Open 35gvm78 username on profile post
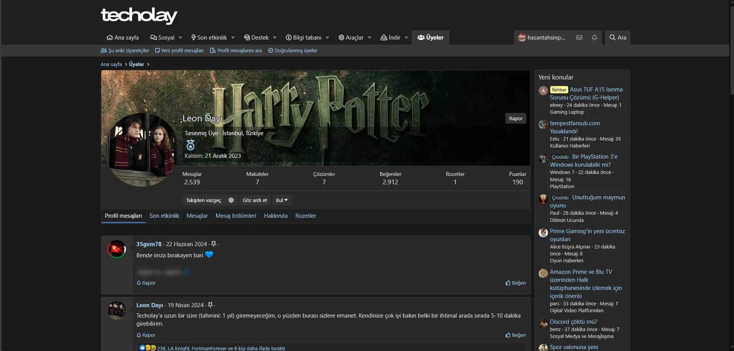Viewport: 734px width, 351px height. coord(149,244)
